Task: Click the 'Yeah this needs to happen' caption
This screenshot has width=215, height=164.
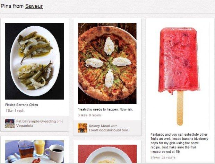Action: (x=105, y=109)
